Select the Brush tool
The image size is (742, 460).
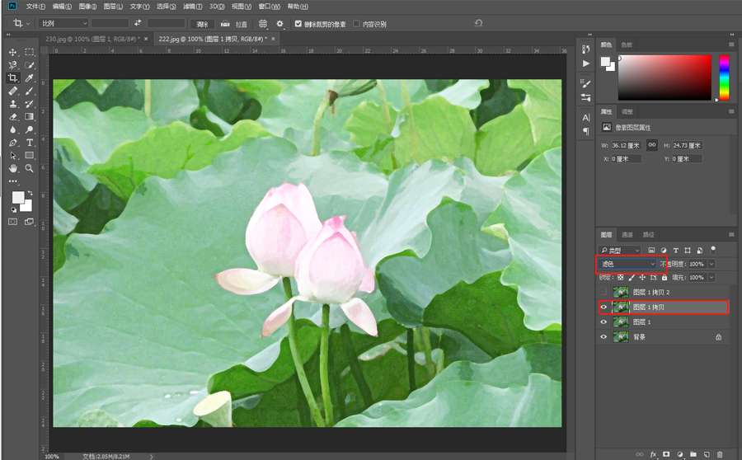(30, 91)
